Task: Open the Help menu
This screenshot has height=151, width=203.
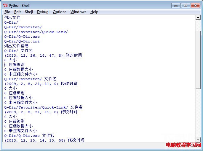Action: tap(94, 12)
